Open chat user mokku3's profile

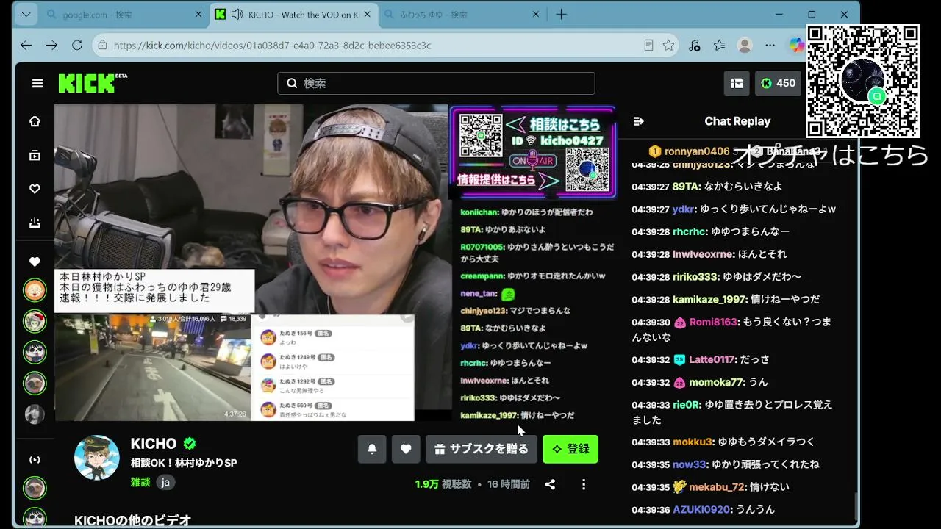[693, 442]
